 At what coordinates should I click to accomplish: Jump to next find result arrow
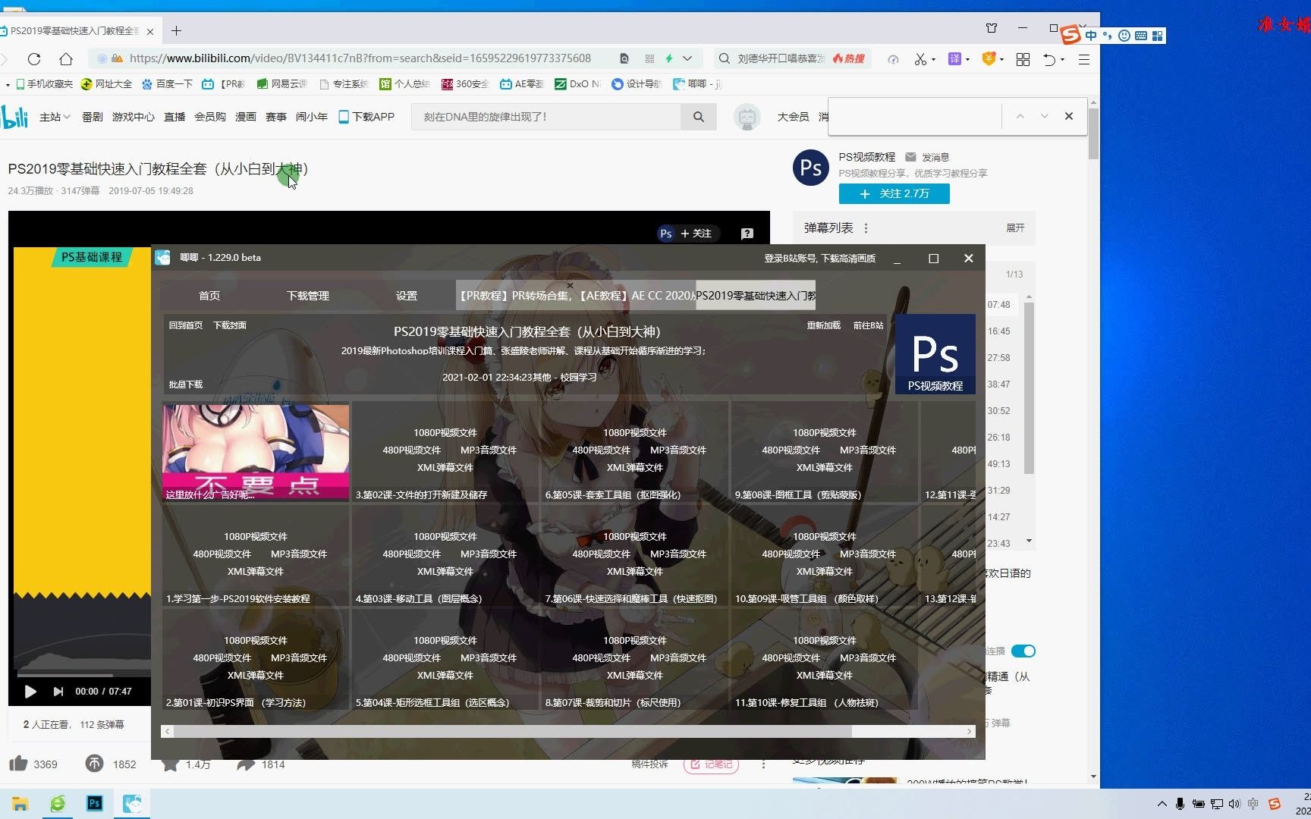click(1045, 116)
